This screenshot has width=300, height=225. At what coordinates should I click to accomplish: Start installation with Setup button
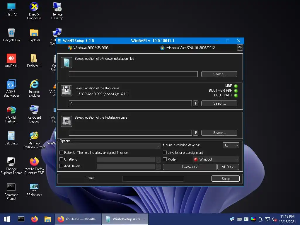[226, 178]
